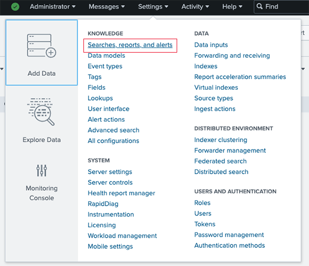Click the Add Data label

(x=42, y=73)
